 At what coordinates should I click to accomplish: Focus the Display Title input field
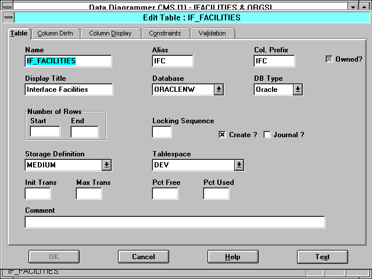coord(69,90)
